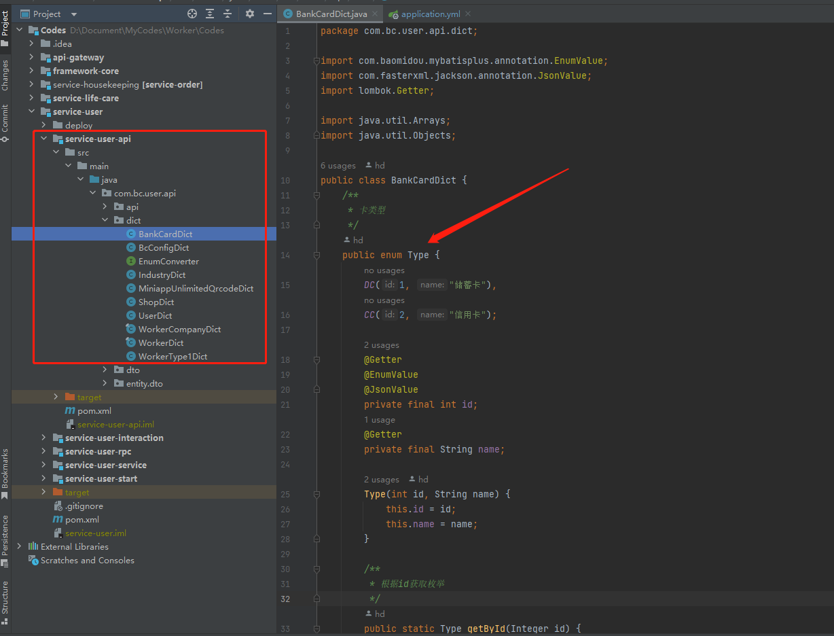Click the External Libraries icon
Image resolution: width=834 pixels, height=636 pixels.
[33, 546]
